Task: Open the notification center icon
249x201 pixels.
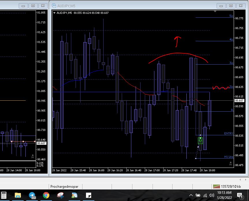Action: coord(239,195)
